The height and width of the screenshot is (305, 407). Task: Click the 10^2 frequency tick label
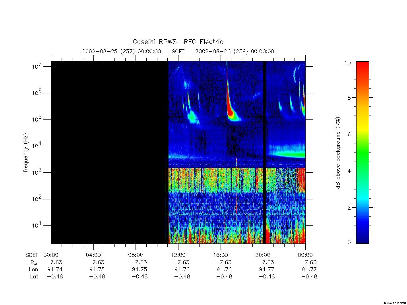click(x=37, y=199)
